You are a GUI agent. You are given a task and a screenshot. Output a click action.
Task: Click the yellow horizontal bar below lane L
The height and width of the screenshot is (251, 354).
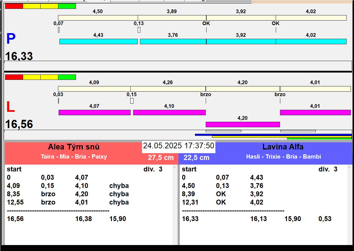point(282,137)
